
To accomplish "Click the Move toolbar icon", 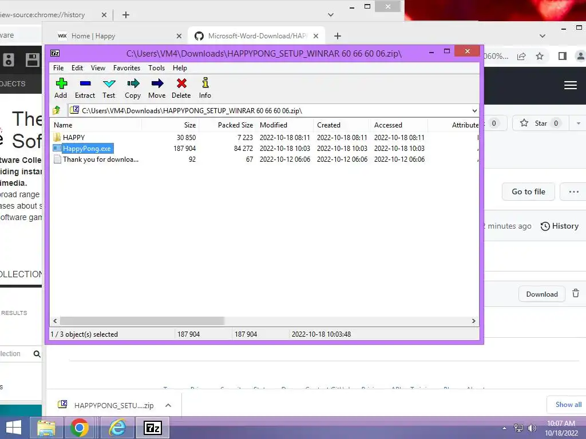I will 157,88.
